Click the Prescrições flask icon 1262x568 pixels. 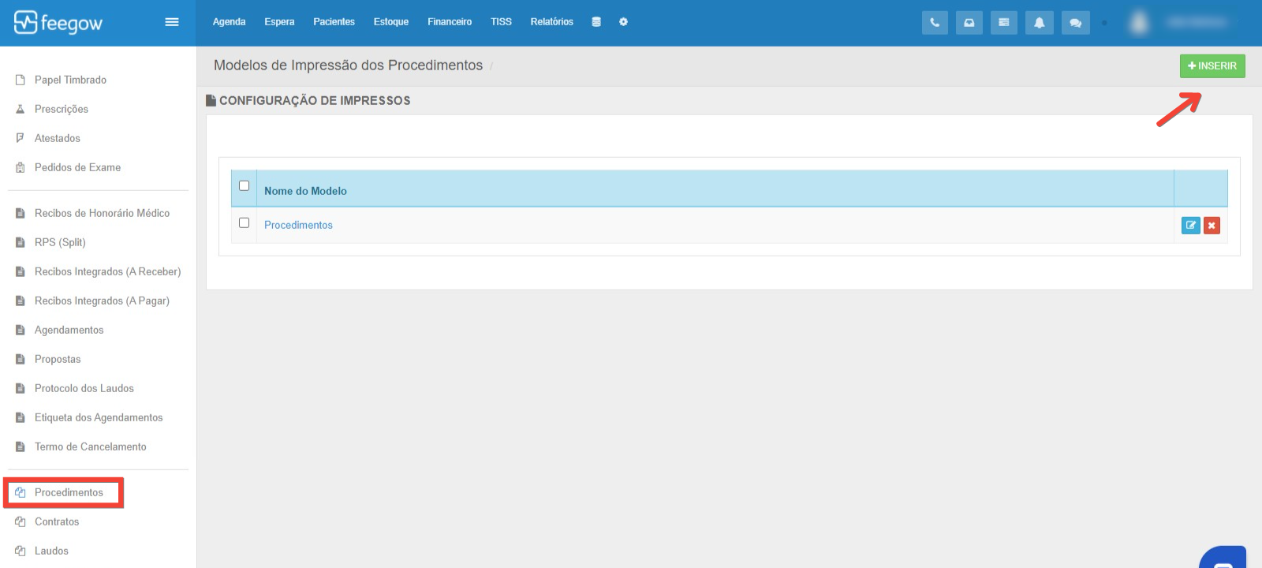pos(21,109)
